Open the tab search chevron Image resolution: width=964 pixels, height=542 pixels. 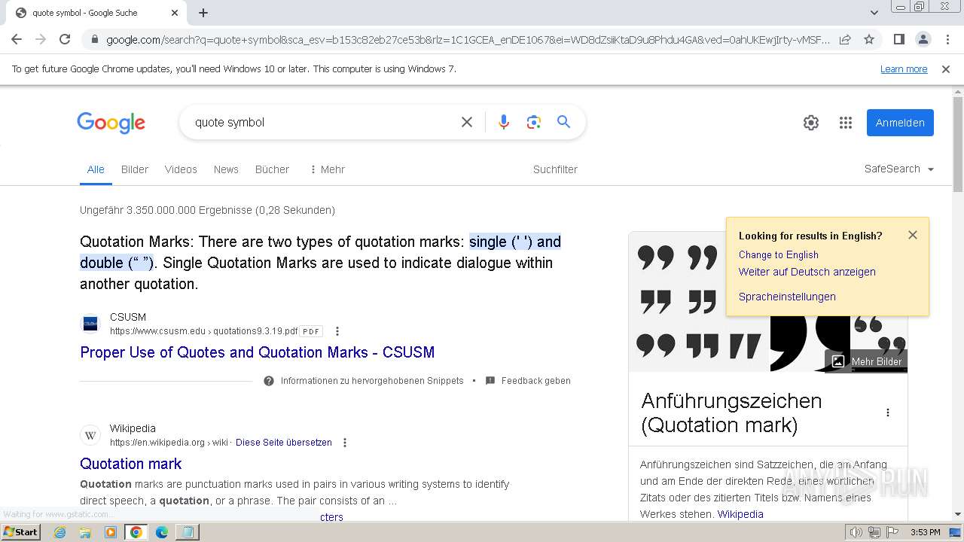(874, 13)
